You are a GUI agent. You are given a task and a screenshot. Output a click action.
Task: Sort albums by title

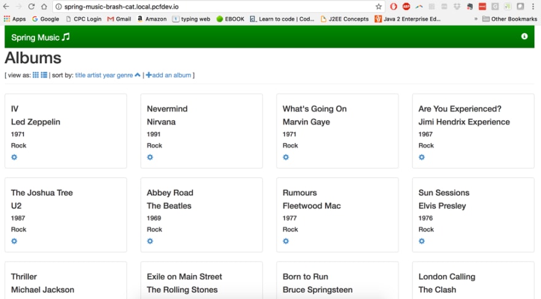click(x=80, y=75)
